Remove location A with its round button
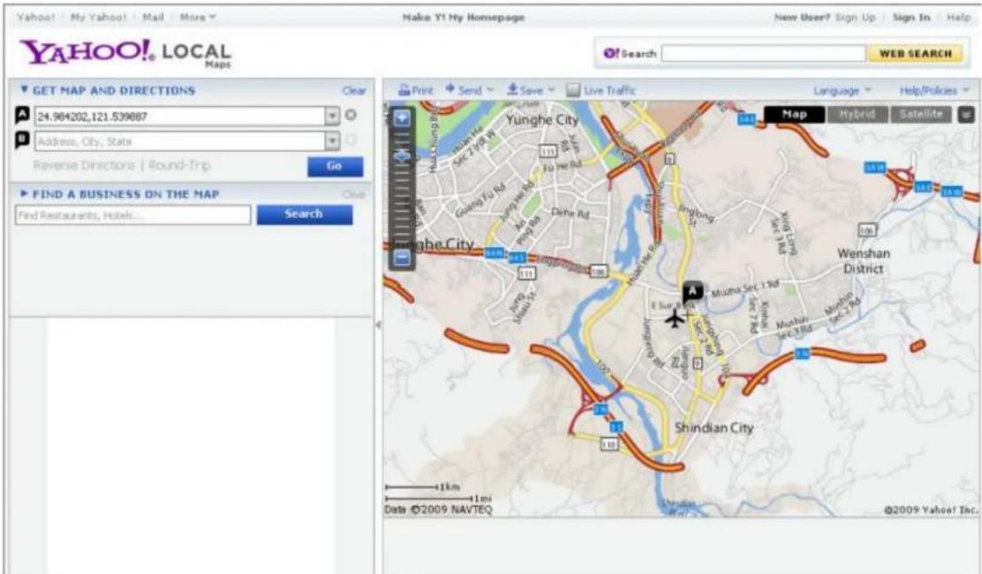The height and width of the screenshot is (574, 982). [x=351, y=115]
